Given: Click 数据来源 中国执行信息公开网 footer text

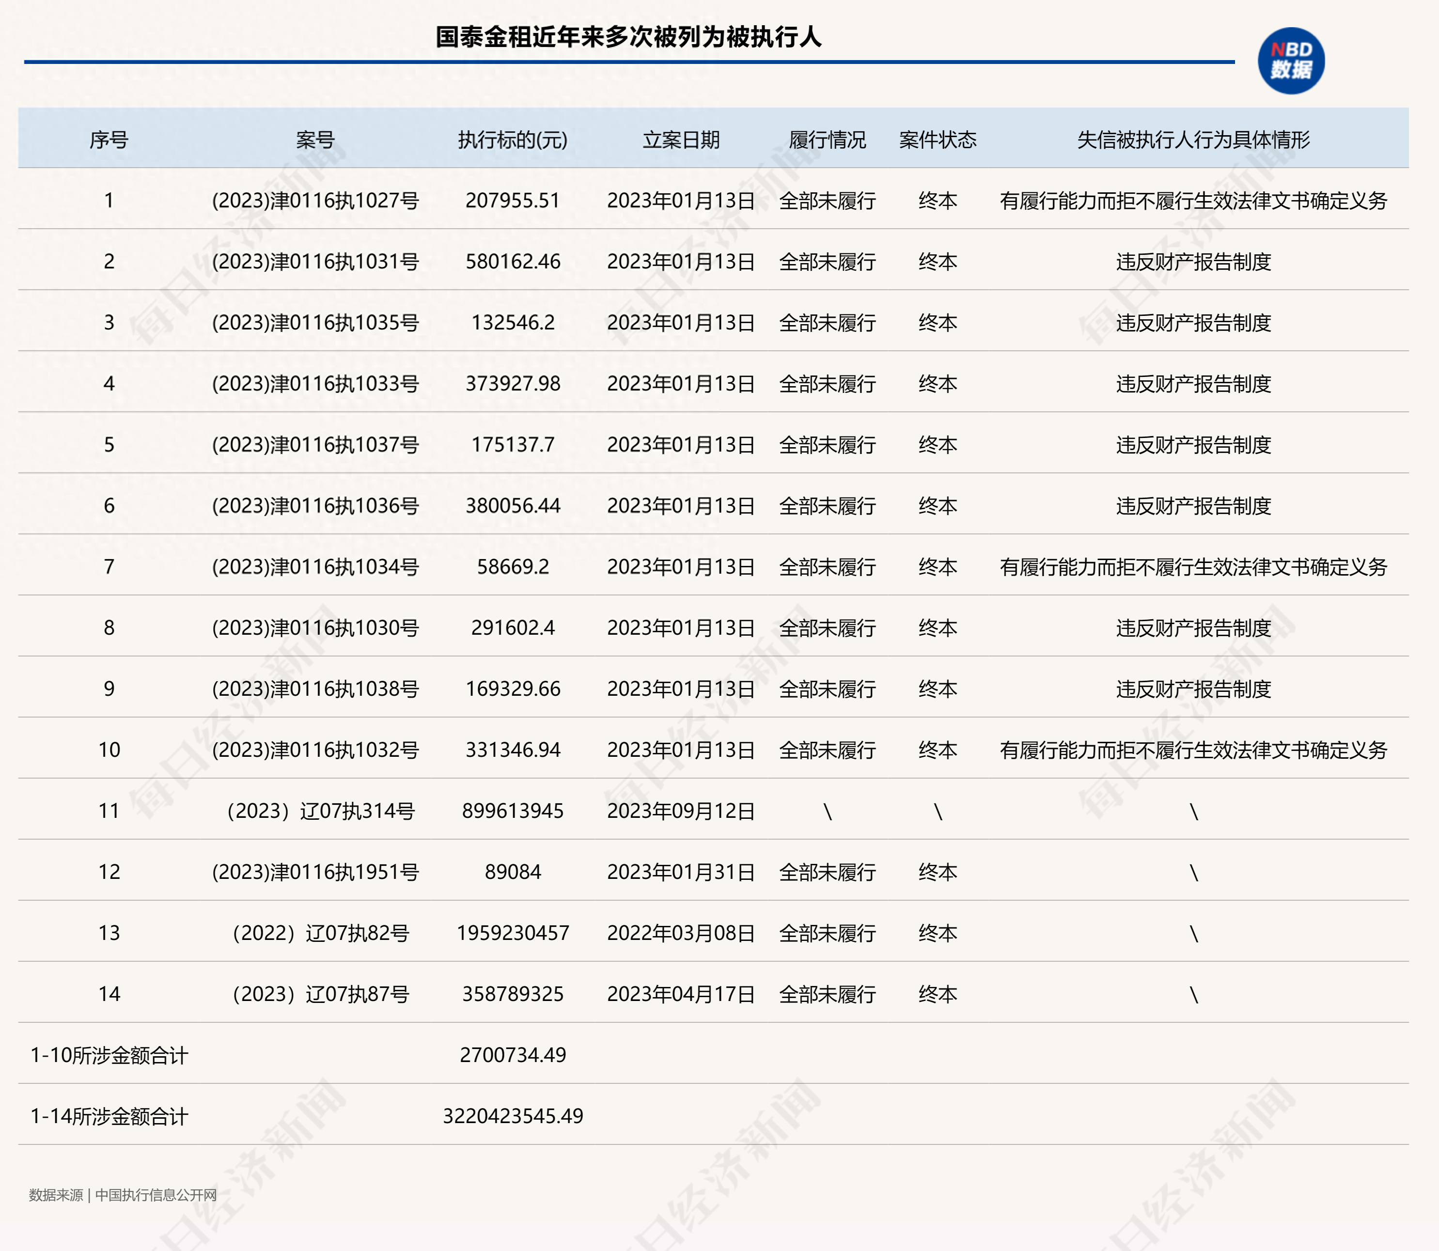Looking at the screenshot, I should (123, 1195).
